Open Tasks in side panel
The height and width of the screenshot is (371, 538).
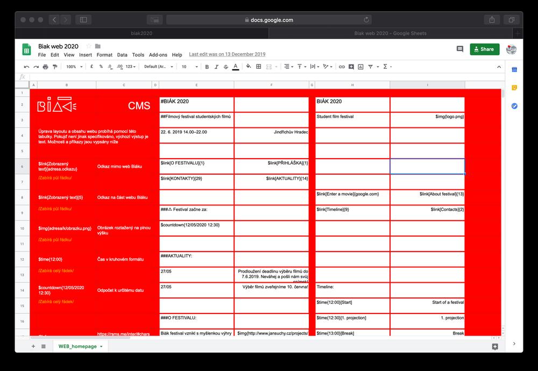pos(514,106)
